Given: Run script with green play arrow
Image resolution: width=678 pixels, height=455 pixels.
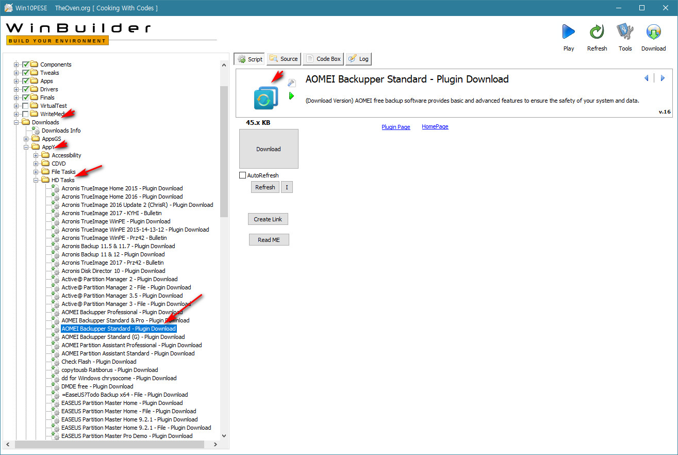Looking at the screenshot, I should tap(291, 96).
